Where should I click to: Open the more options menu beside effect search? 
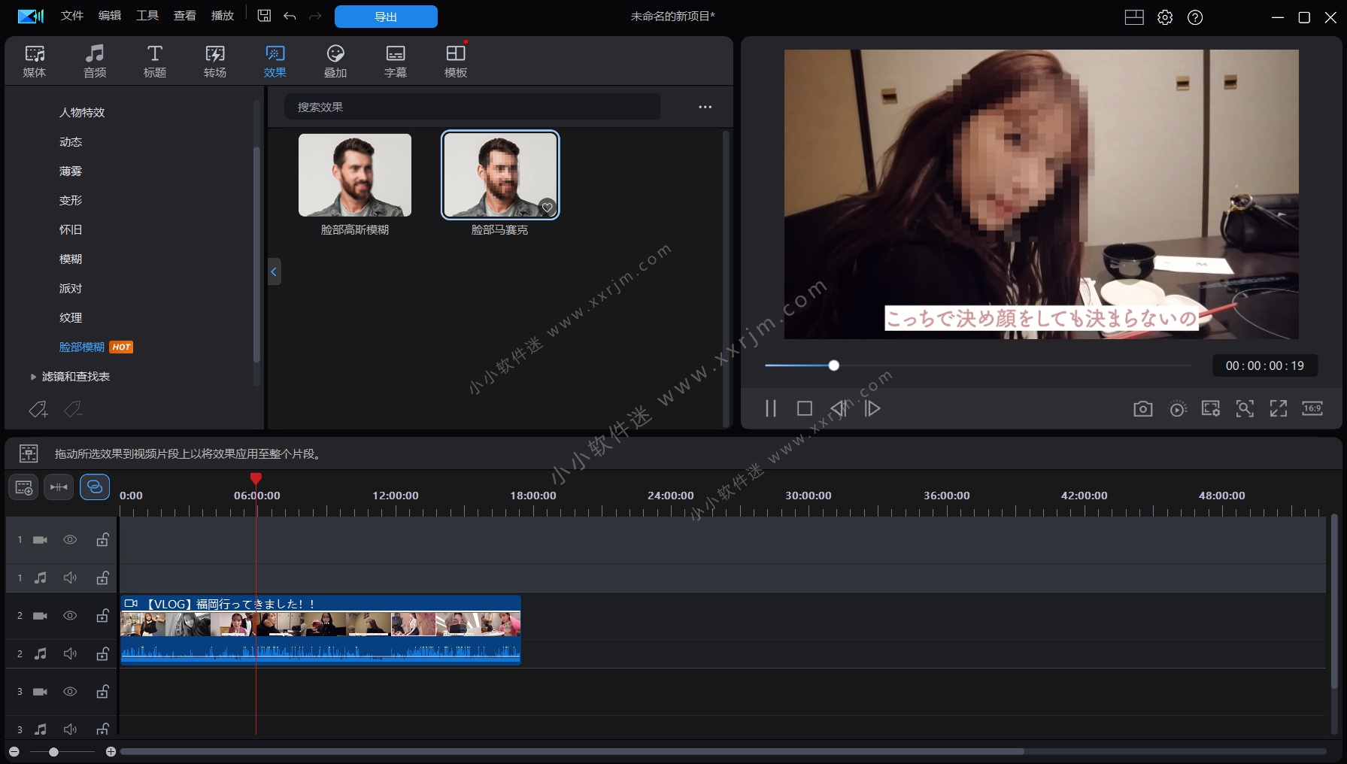click(704, 106)
